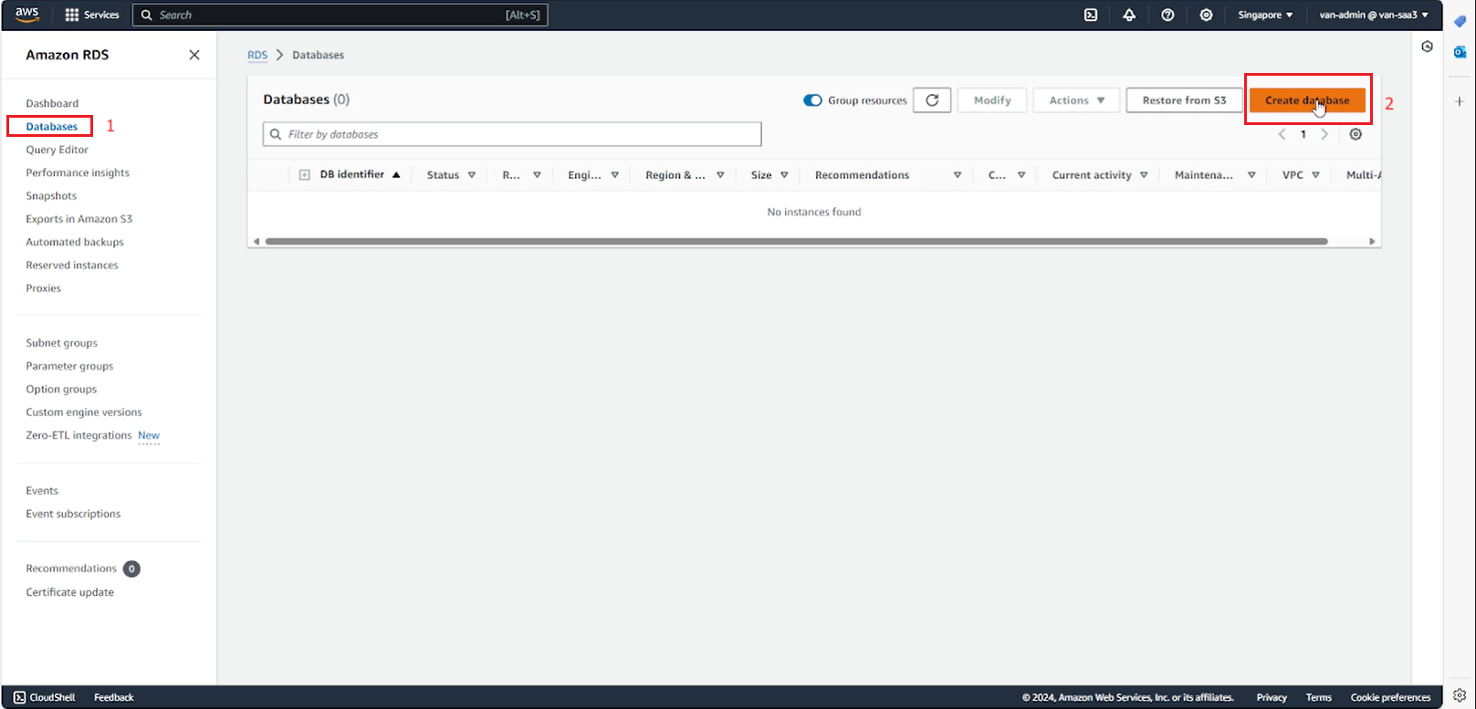Image resolution: width=1476 pixels, height=709 pixels.
Task: Open the info panel icon at the right edge
Action: (1427, 47)
